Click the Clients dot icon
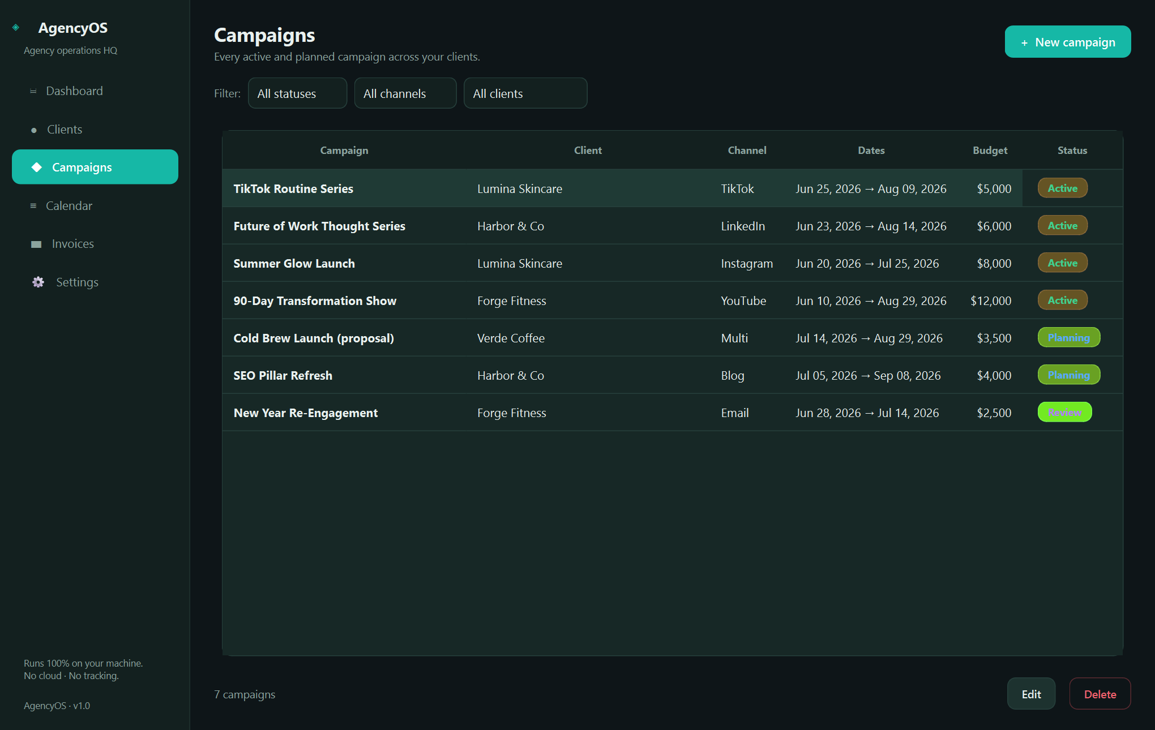Viewport: 1155px width, 730px height. (x=34, y=130)
